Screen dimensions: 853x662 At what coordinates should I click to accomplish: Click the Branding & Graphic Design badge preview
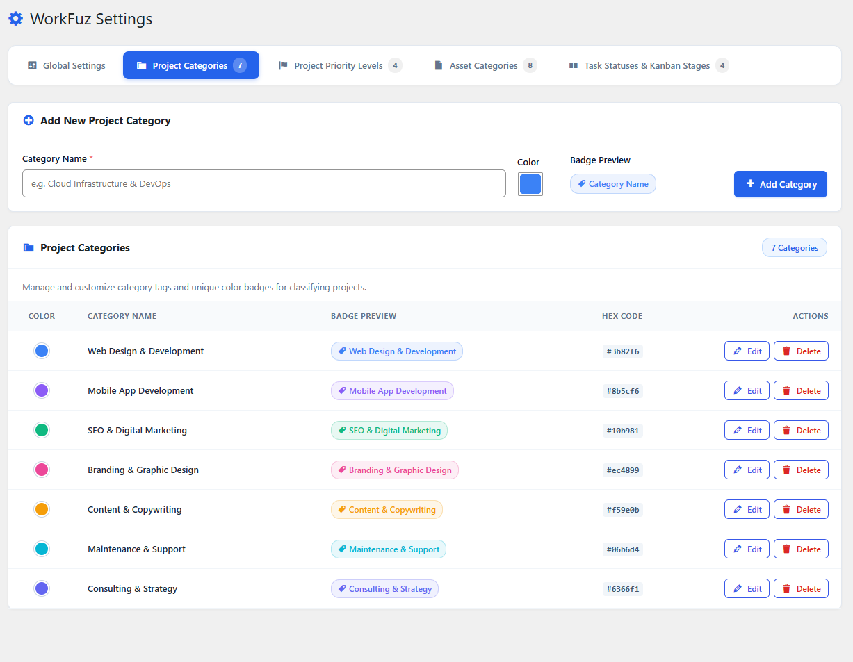[x=395, y=470]
